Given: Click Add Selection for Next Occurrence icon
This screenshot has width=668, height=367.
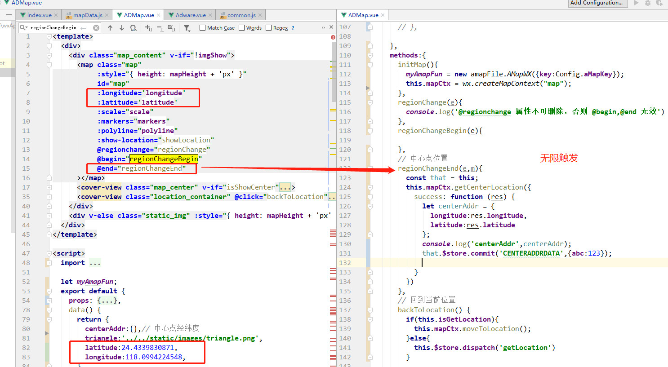Looking at the screenshot, I should click(x=148, y=28).
